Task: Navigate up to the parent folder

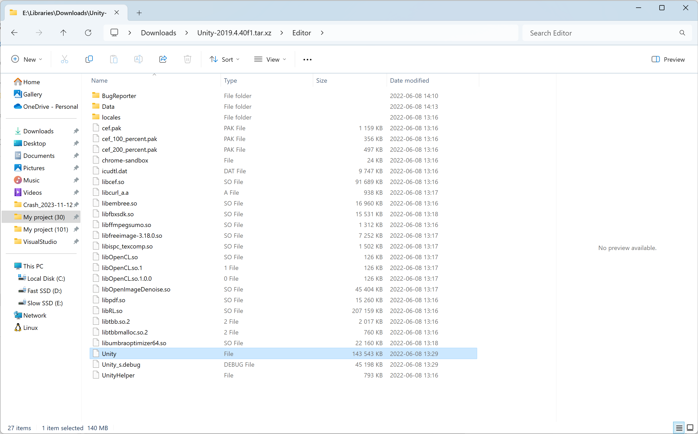Action: (x=64, y=32)
